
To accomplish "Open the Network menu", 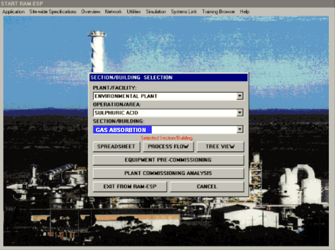I will pyautogui.click(x=113, y=12).
